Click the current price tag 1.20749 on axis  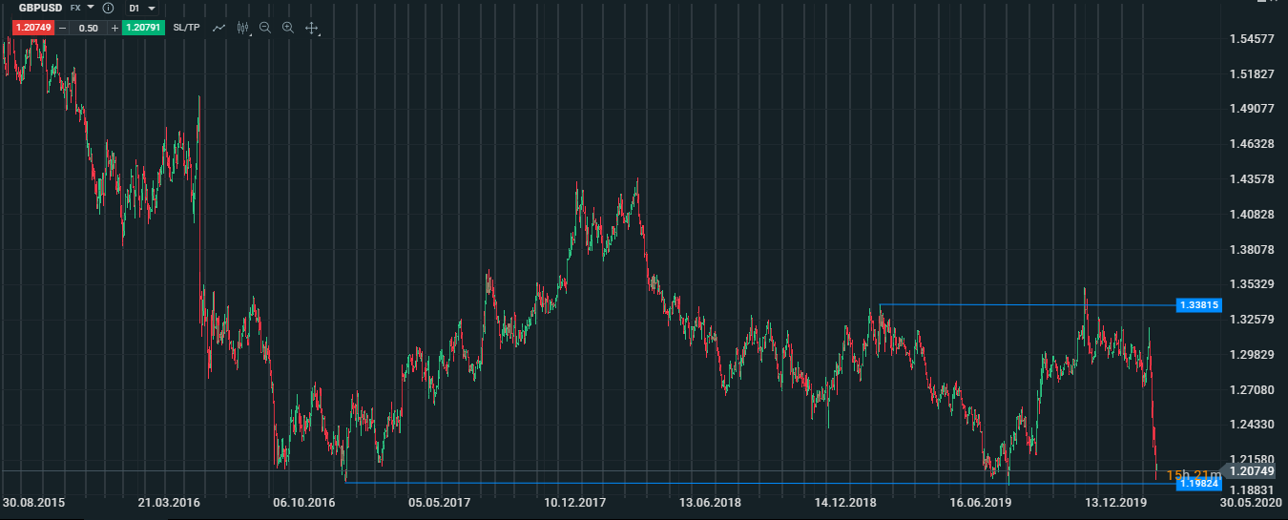[x=1251, y=471]
